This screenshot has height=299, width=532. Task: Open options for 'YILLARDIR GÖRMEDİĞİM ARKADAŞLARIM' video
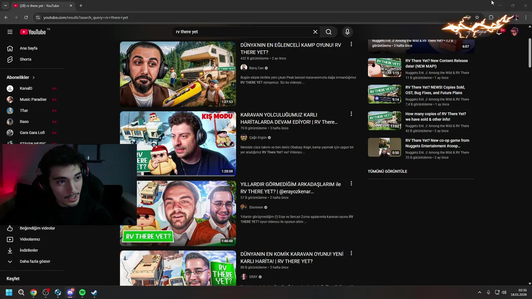351,184
